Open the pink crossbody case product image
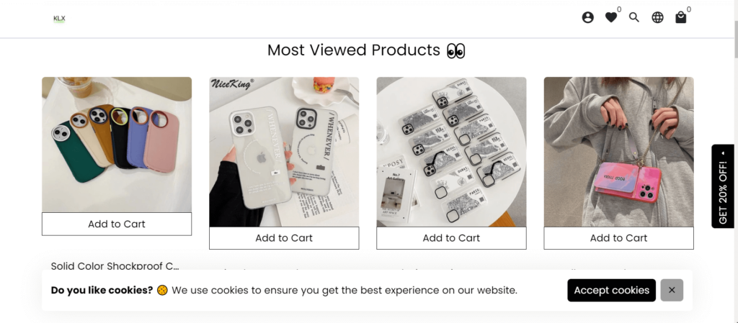 coord(618,152)
